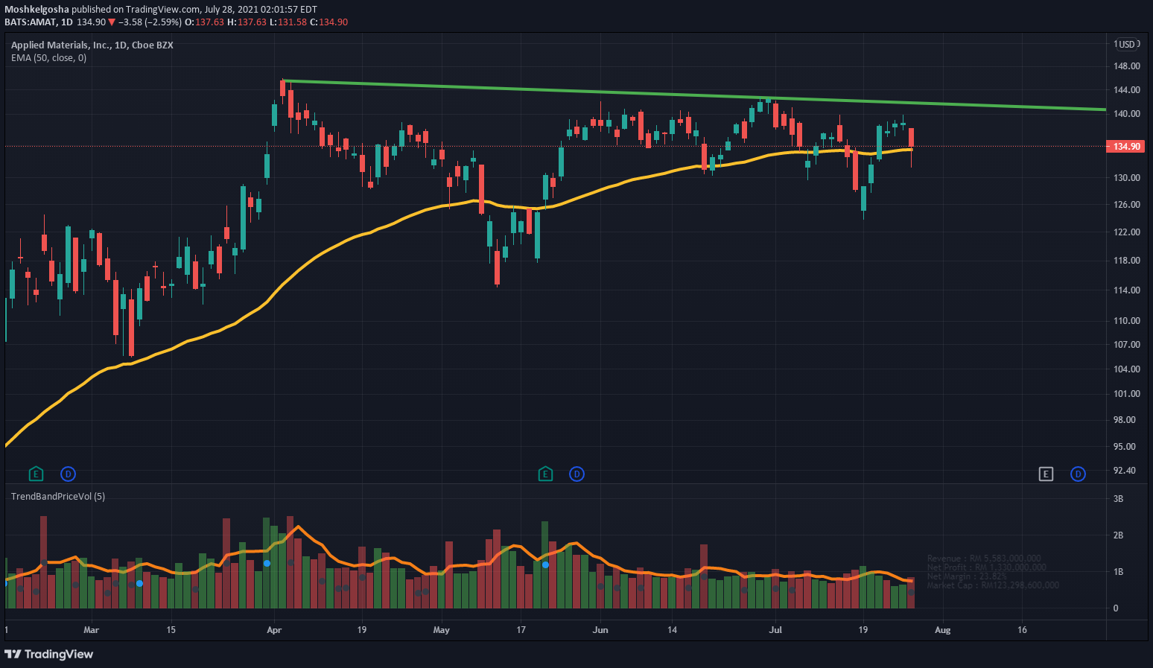Click the 140.00 price axis label
Image resolution: width=1153 pixels, height=668 pixels.
tap(1126, 113)
